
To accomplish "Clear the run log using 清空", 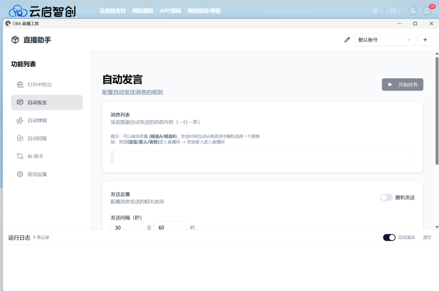I will click(427, 237).
